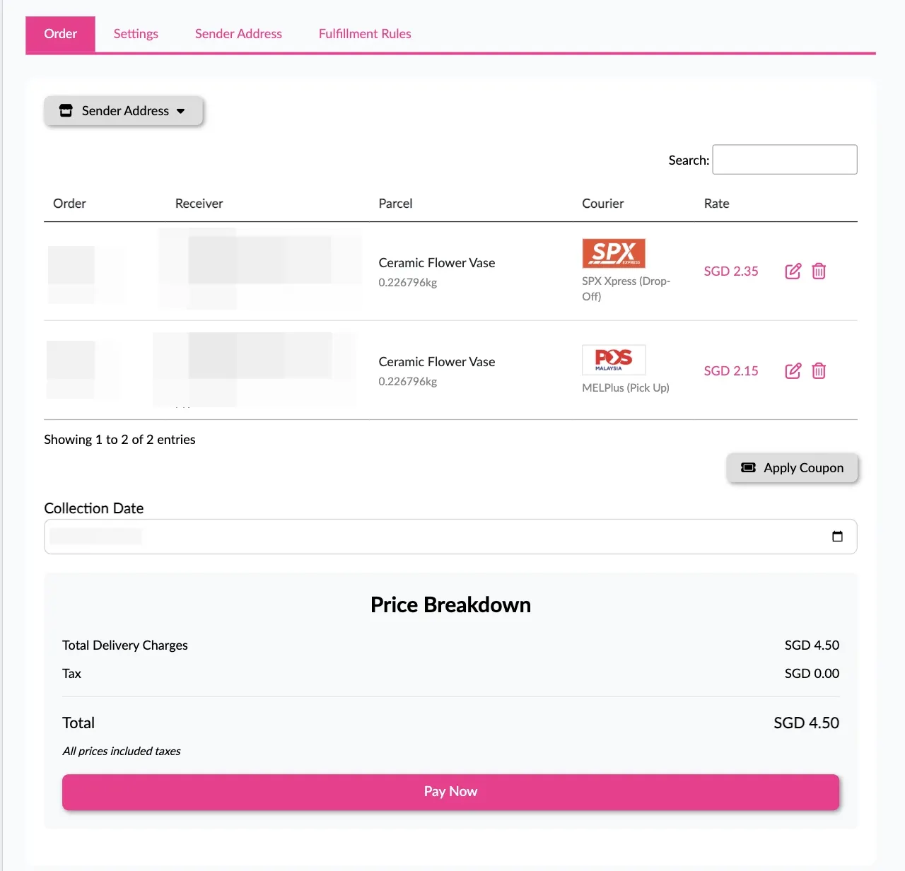Image resolution: width=905 pixels, height=871 pixels.
Task: Edit the SPX Xpress order shipment
Action: (793, 271)
